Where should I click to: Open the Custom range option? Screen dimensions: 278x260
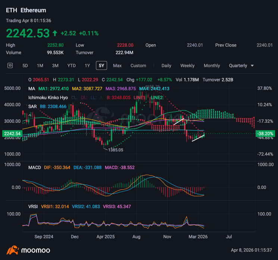click(138, 66)
